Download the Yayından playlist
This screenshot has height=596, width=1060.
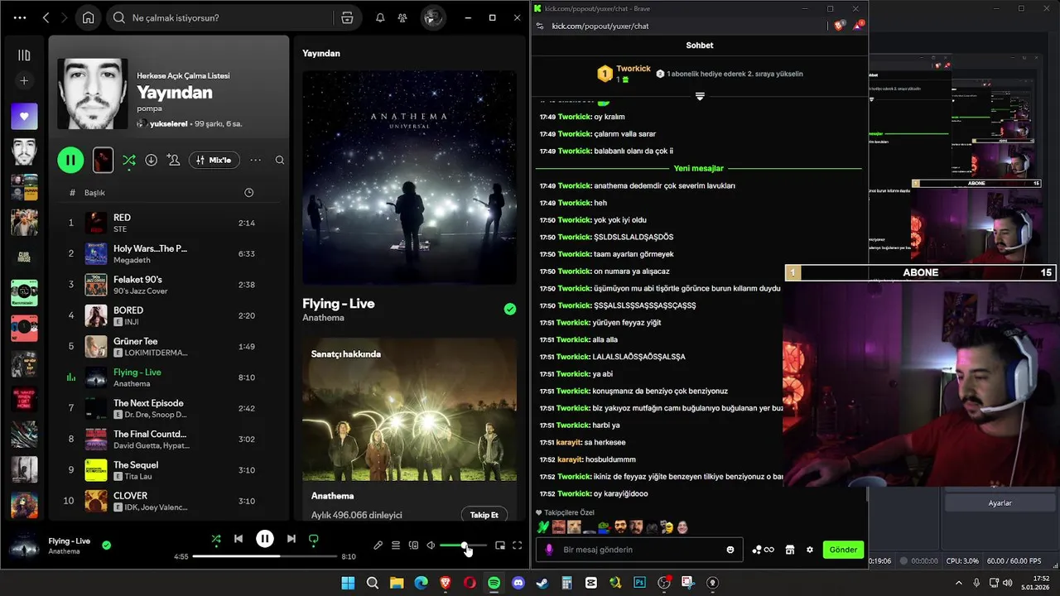tap(151, 160)
